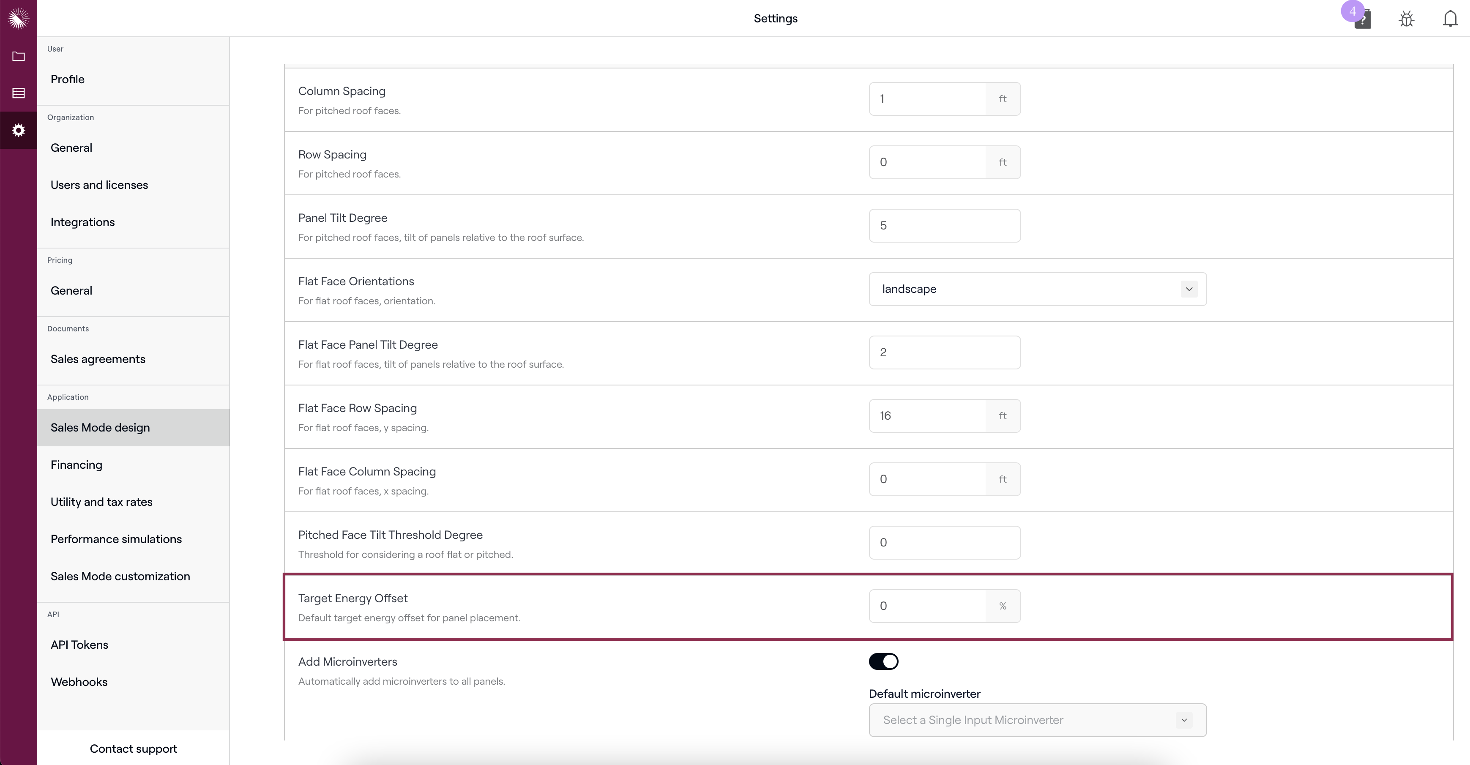The width and height of the screenshot is (1470, 765).
Task: Open Integrations page
Action: point(133,222)
